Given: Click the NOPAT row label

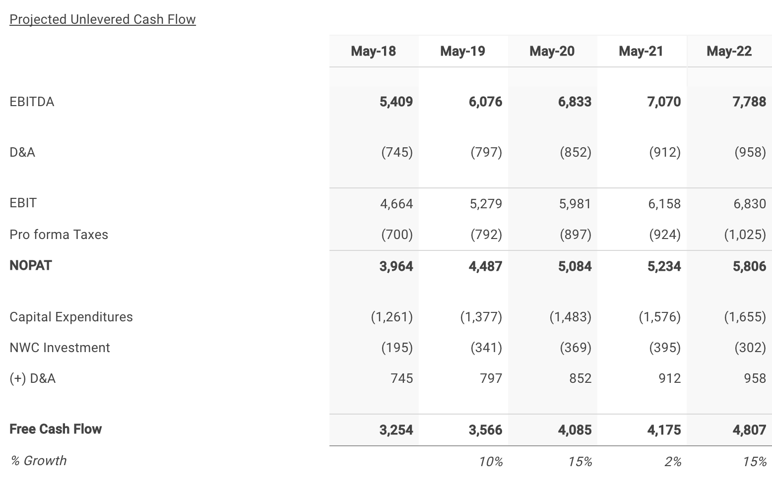Looking at the screenshot, I should click(31, 265).
